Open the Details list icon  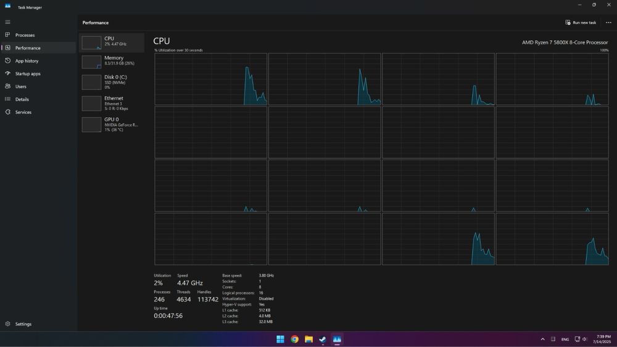coord(7,99)
